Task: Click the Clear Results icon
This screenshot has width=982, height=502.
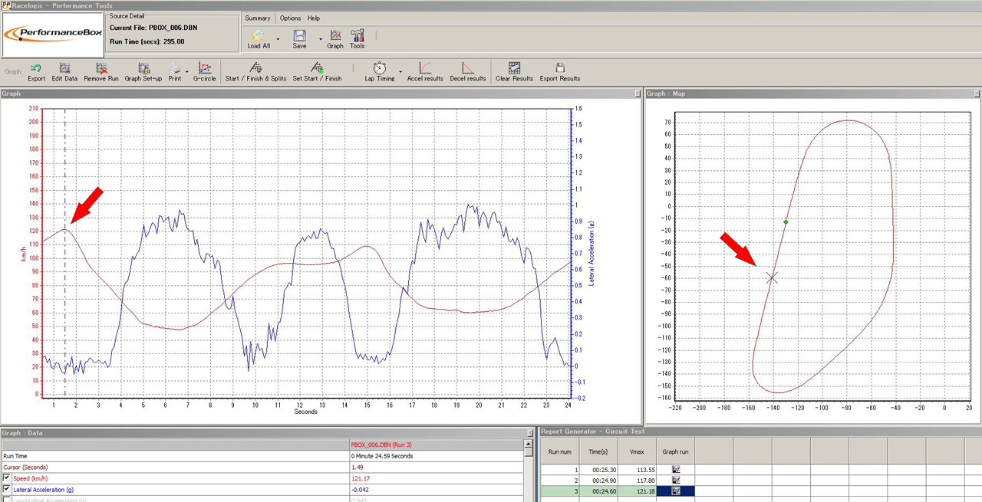Action: click(514, 69)
